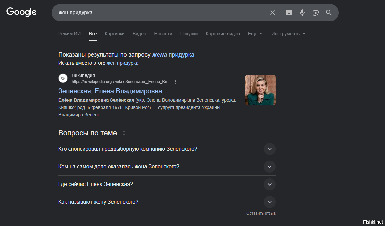Start voice search with microphone icon
Screen dimensions: 385x226
[302, 13]
